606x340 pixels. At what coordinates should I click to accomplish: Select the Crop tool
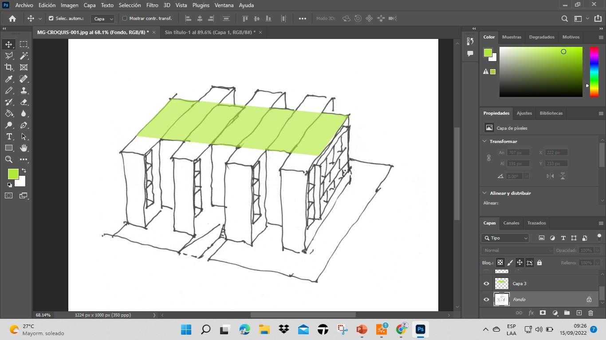tap(9, 67)
